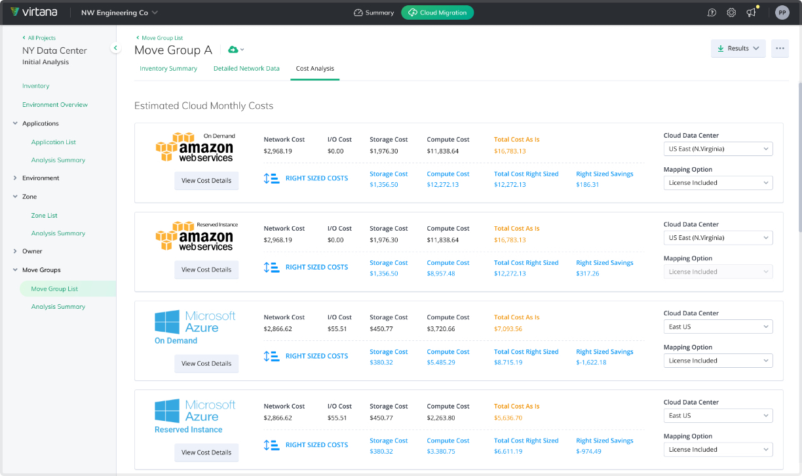Click the $186.31 right sized savings value
Viewport: 802px width, 476px height.
pos(587,185)
